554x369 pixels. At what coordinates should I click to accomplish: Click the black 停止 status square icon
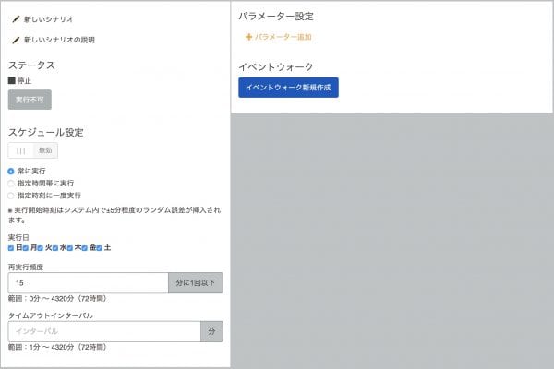[x=12, y=80]
